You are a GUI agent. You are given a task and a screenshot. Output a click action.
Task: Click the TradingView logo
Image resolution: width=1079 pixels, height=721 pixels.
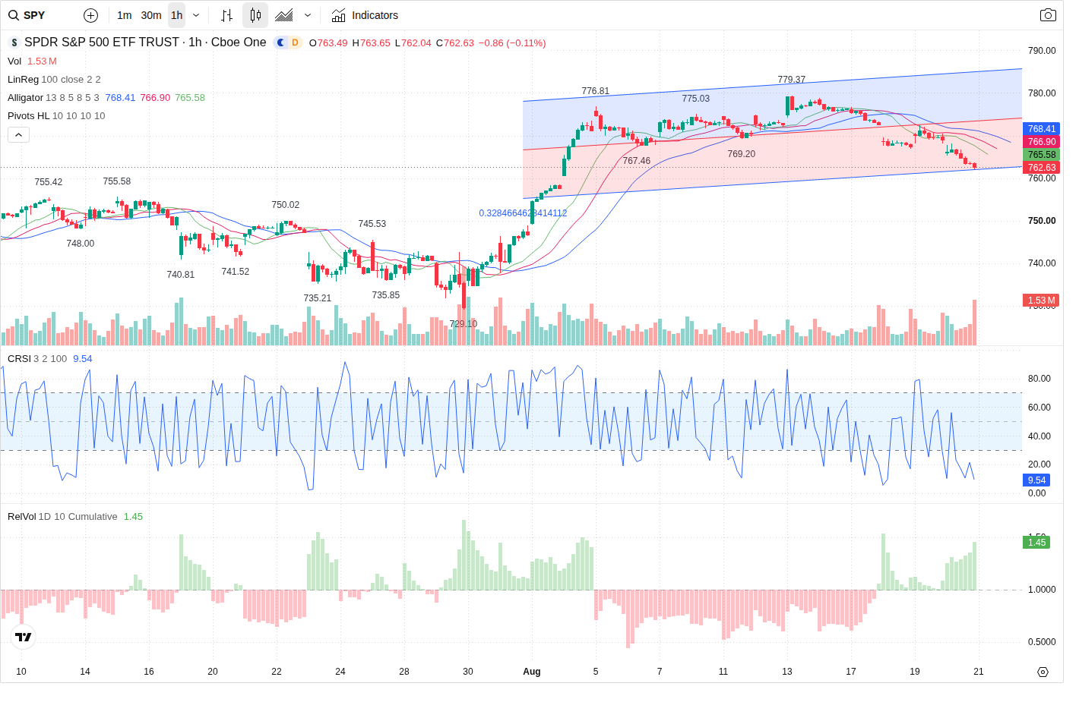[x=24, y=637]
